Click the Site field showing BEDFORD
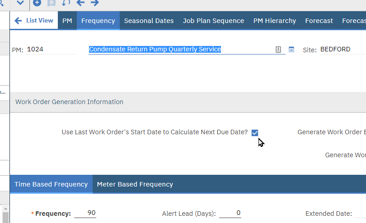366x223 pixels. 341,50
